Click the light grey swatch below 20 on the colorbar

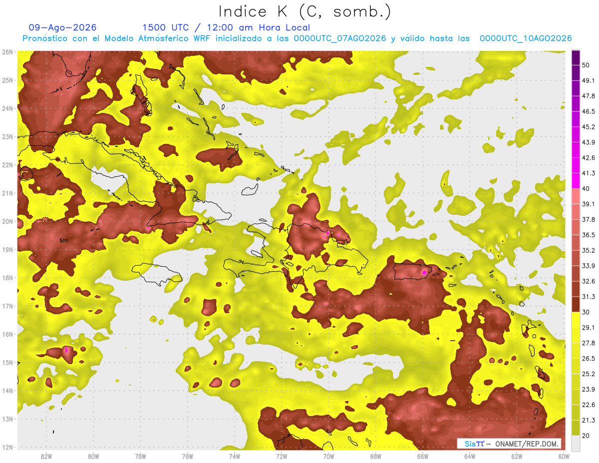coord(576,443)
